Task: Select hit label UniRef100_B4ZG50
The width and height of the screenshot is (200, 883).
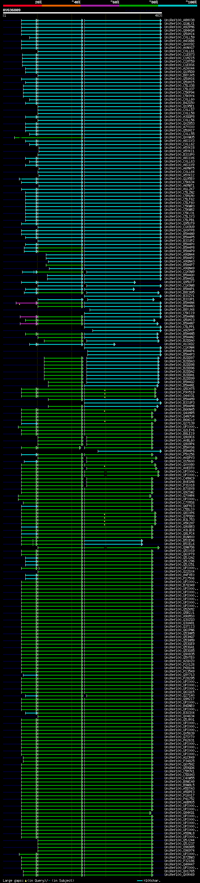Action: click(179, 103)
